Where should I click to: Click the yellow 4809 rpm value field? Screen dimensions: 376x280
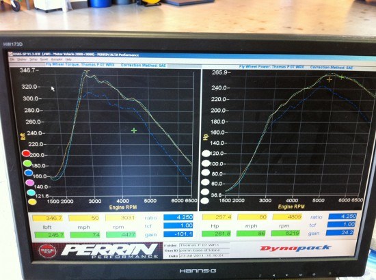(x=287, y=216)
